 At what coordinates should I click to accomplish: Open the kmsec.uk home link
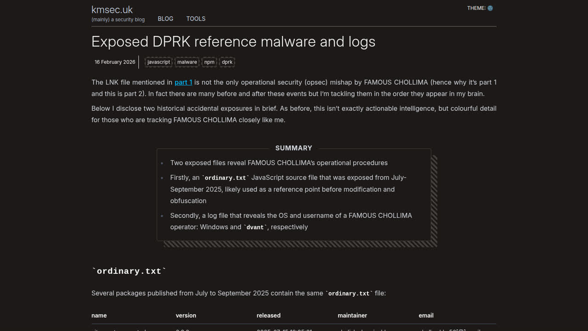click(x=112, y=10)
